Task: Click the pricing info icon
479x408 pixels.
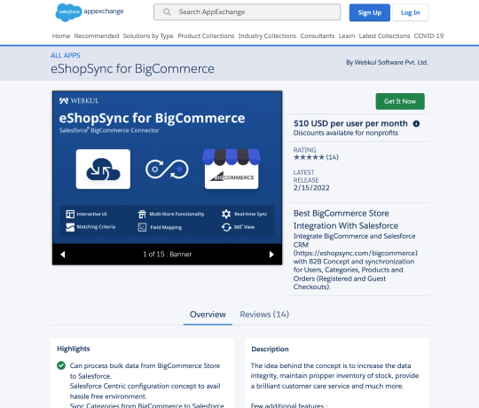Action: pyautogui.click(x=416, y=123)
